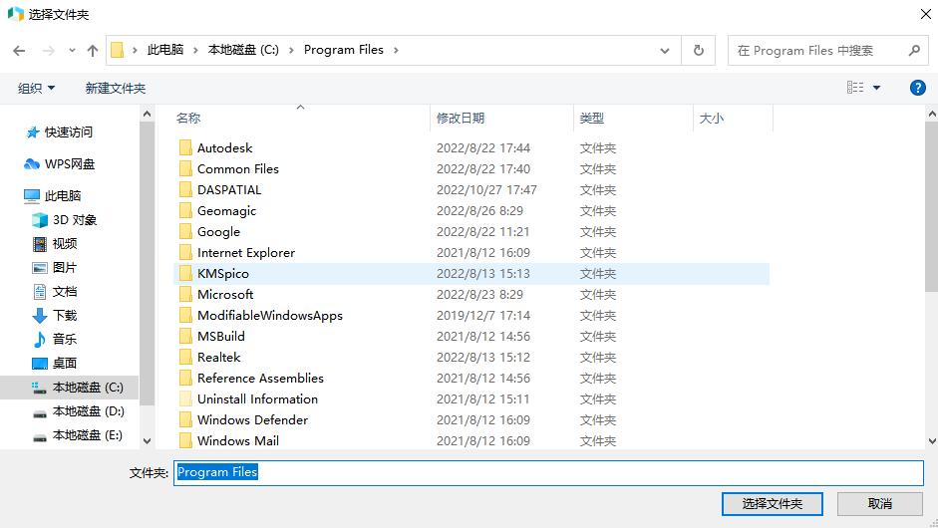Open help with question mark icon
938x528 pixels.
tap(918, 88)
